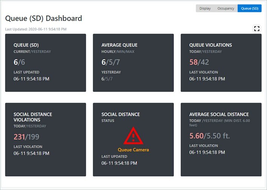The width and height of the screenshot is (267, 190).
Task: Click the 231 social distance violations value
Action: tap(19, 137)
